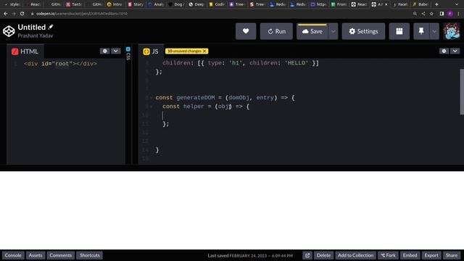Close the active browser tab
The image size is (464, 261).
pyautogui.click(x=386, y=4)
